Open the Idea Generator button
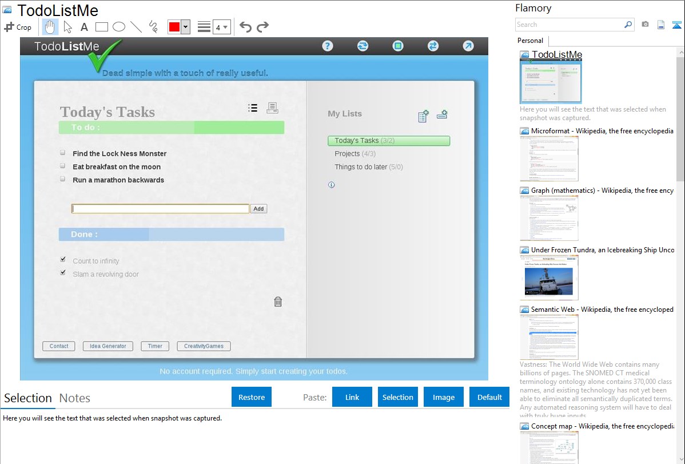 pos(108,346)
